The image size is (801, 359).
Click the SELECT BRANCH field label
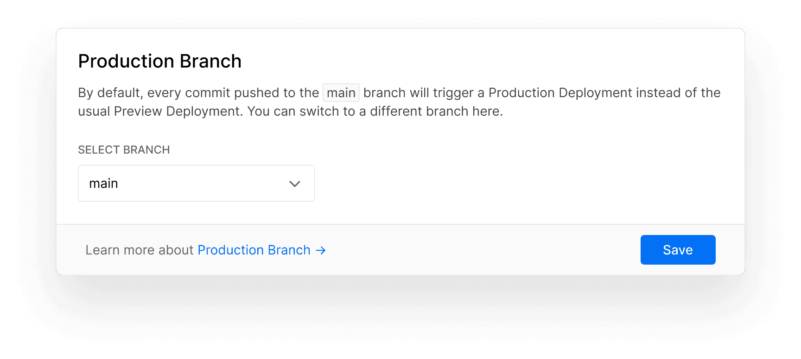click(124, 149)
